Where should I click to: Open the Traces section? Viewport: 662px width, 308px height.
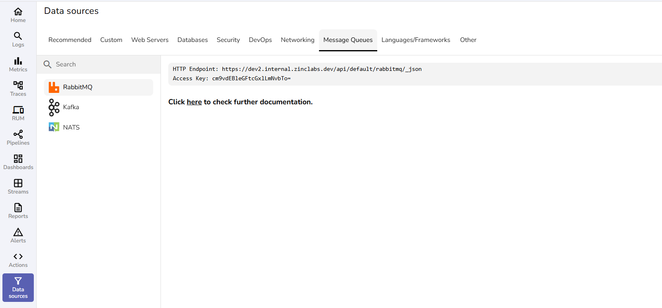18,89
